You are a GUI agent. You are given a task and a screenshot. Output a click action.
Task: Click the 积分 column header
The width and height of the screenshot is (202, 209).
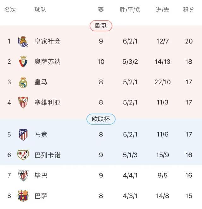[189, 10]
